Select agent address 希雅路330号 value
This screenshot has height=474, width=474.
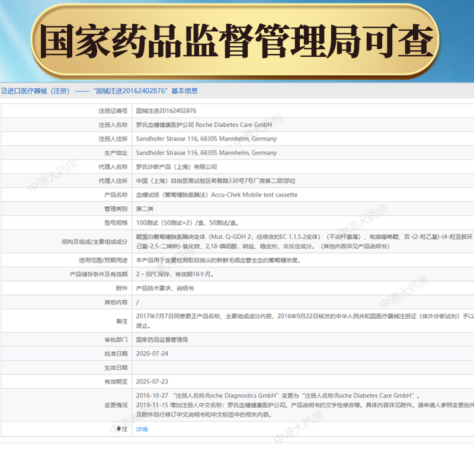click(x=216, y=181)
